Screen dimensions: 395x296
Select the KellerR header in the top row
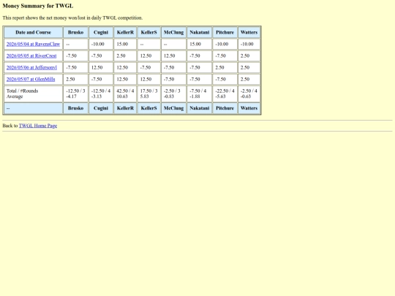click(x=125, y=32)
